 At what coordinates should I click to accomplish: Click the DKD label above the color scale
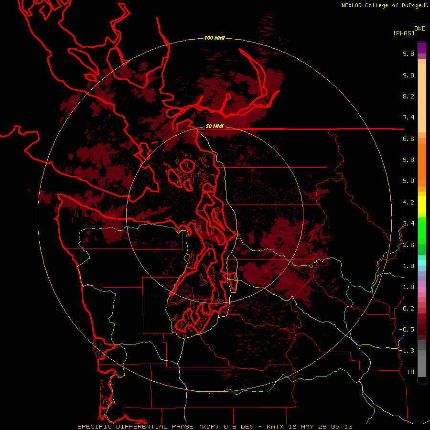click(x=420, y=29)
